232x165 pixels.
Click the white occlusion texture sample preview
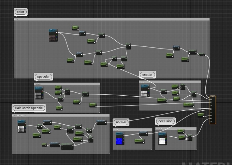(x=162, y=141)
